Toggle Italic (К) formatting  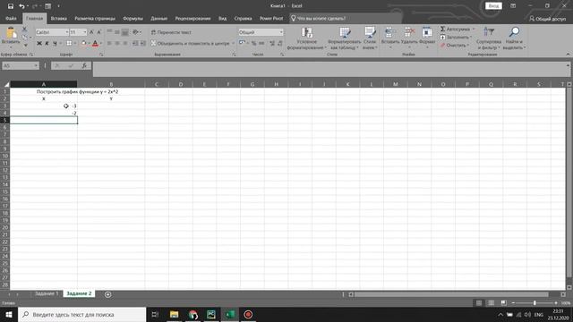[x=47, y=44]
